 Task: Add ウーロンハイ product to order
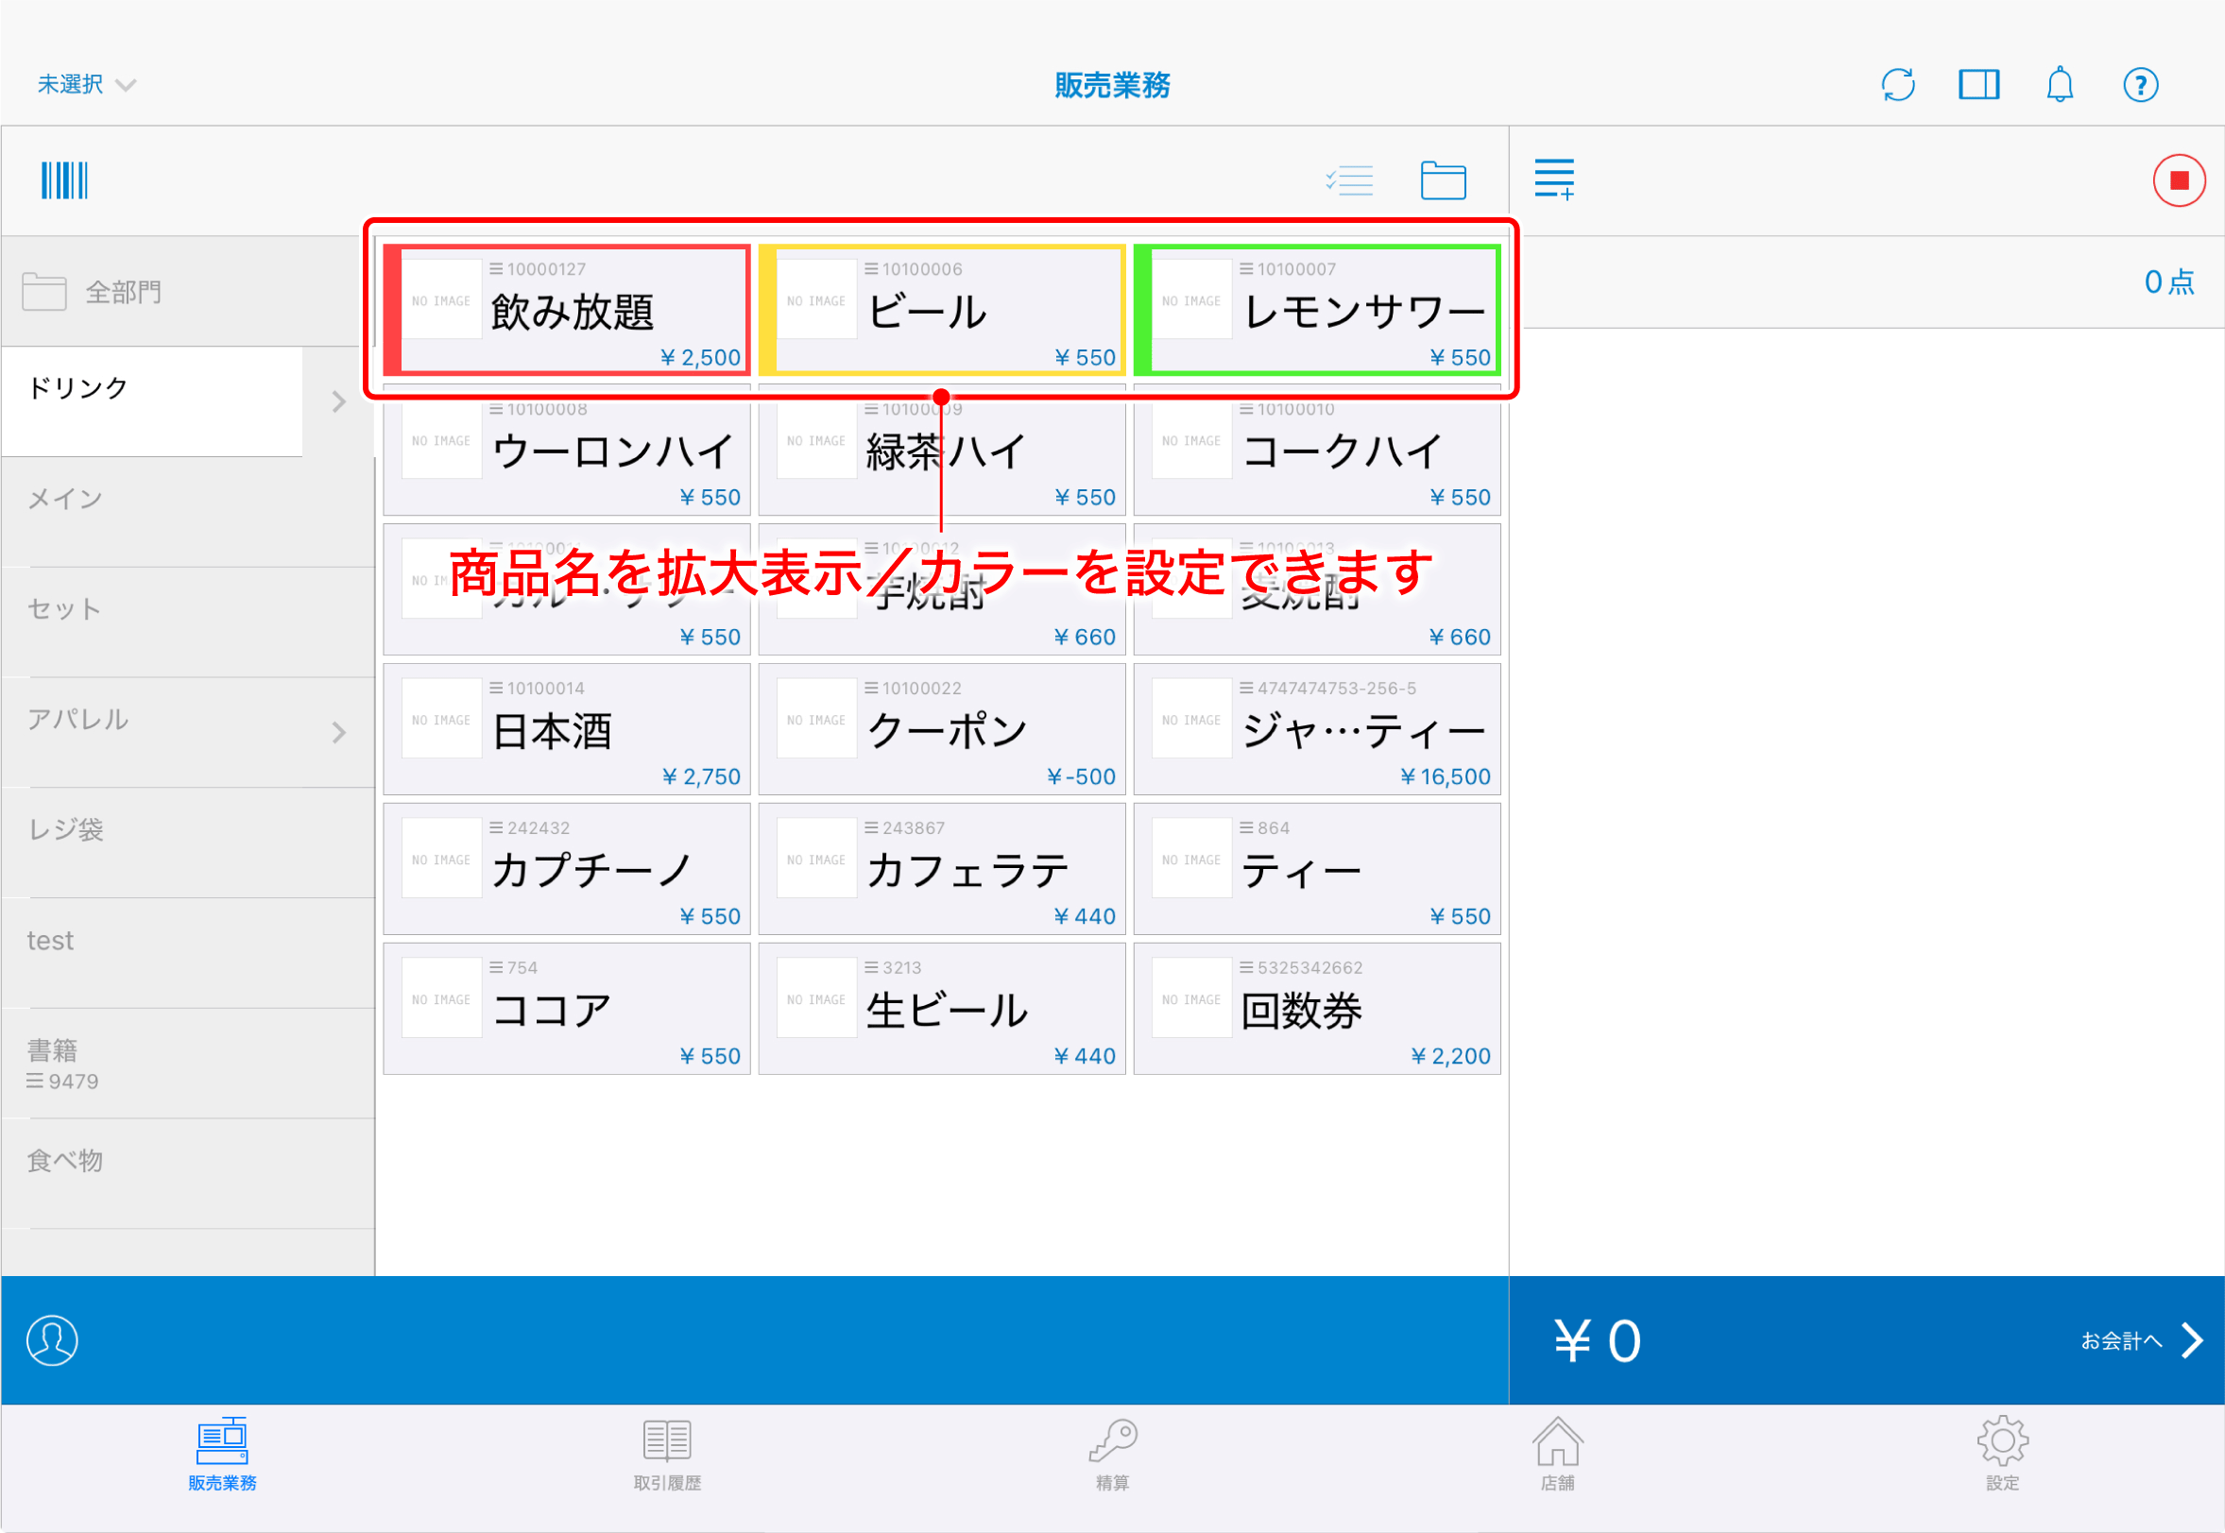[x=567, y=450]
